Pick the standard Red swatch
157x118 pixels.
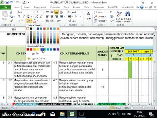pos(31,49)
